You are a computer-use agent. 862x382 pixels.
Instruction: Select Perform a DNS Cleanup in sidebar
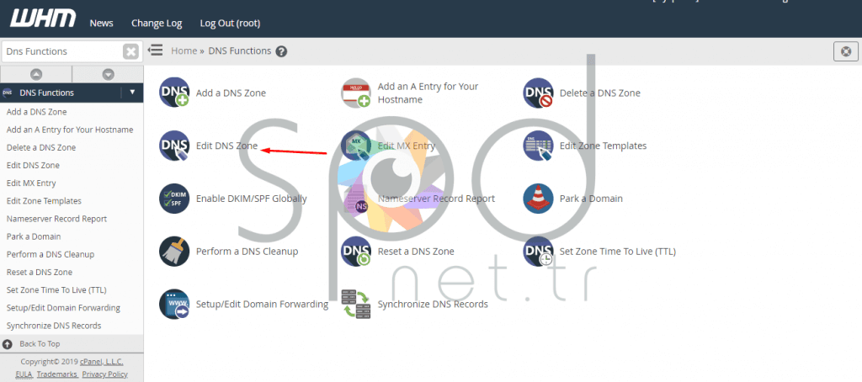(51, 254)
